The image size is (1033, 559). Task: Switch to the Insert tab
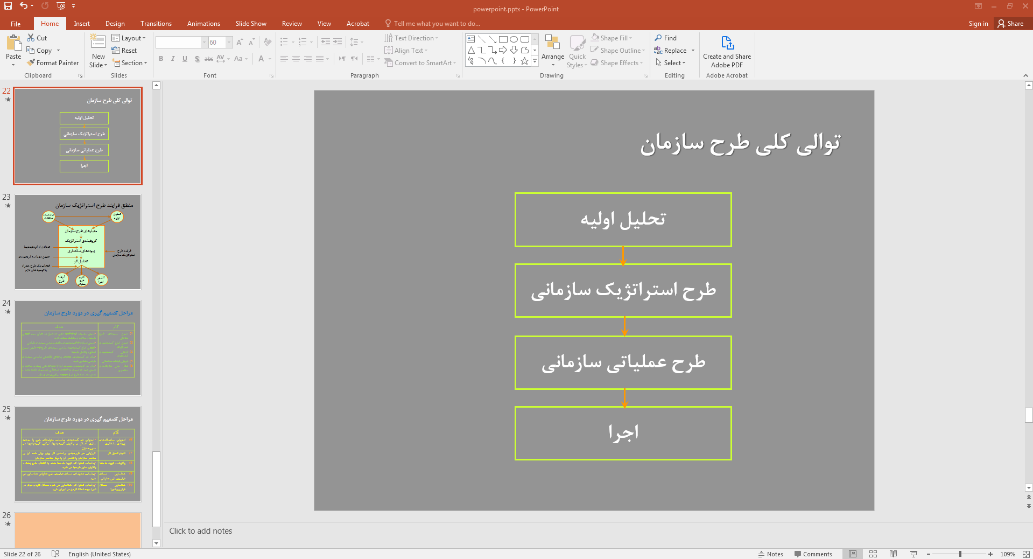[82, 24]
